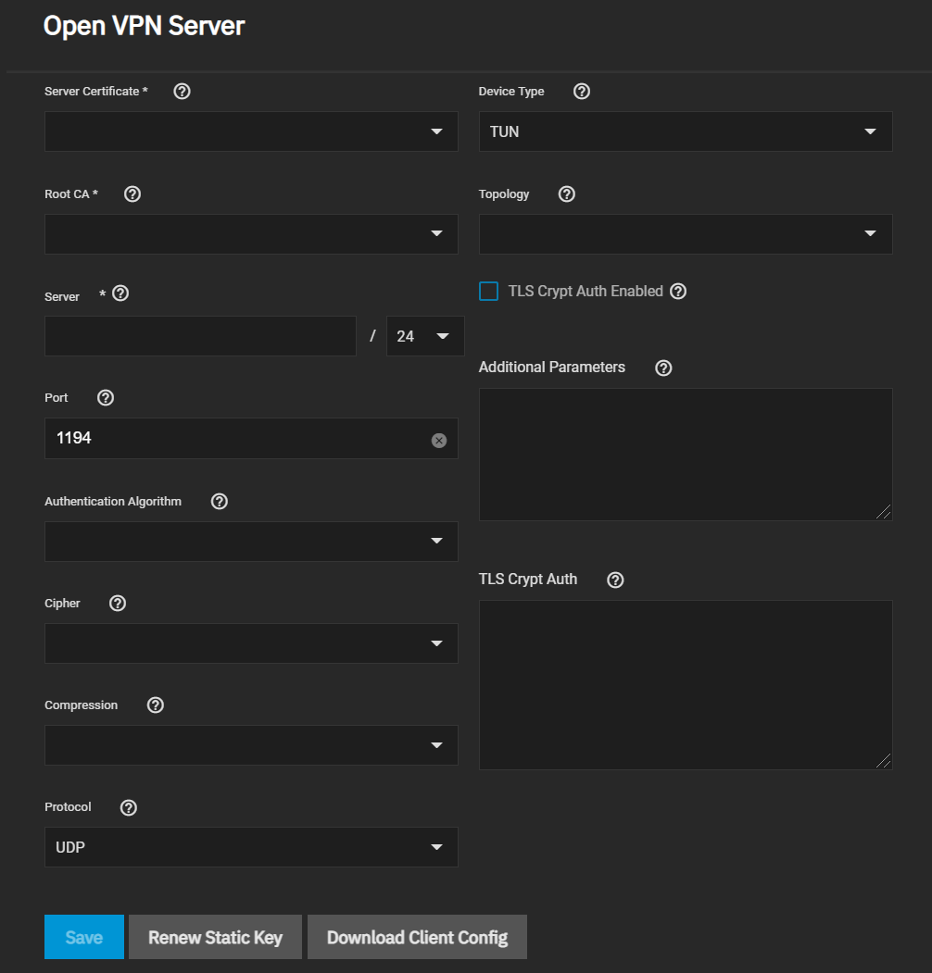This screenshot has width=932, height=973.
Task: View help for Server field
Action: pyautogui.click(x=120, y=293)
